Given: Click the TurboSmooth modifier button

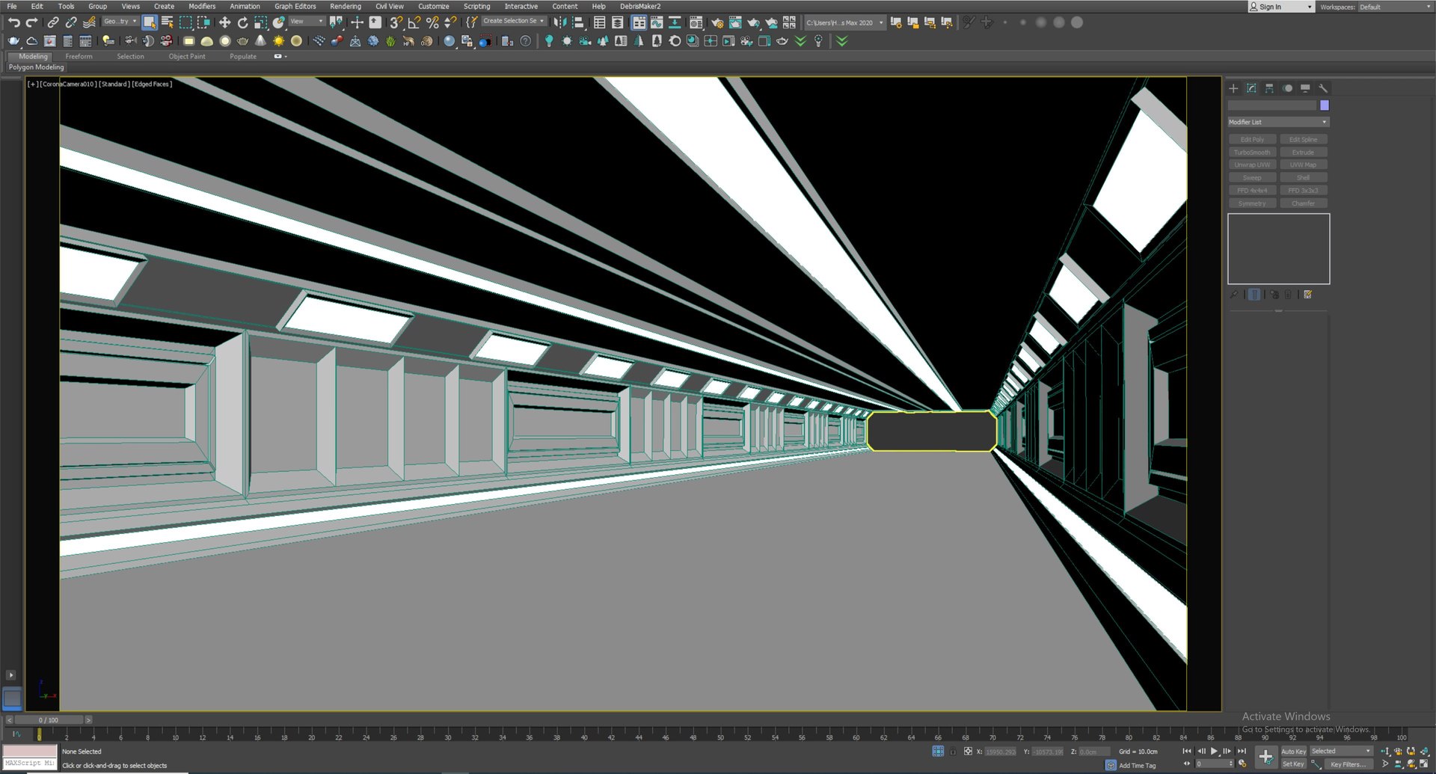Looking at the screenshot, I should click(x=1252, y=153).
